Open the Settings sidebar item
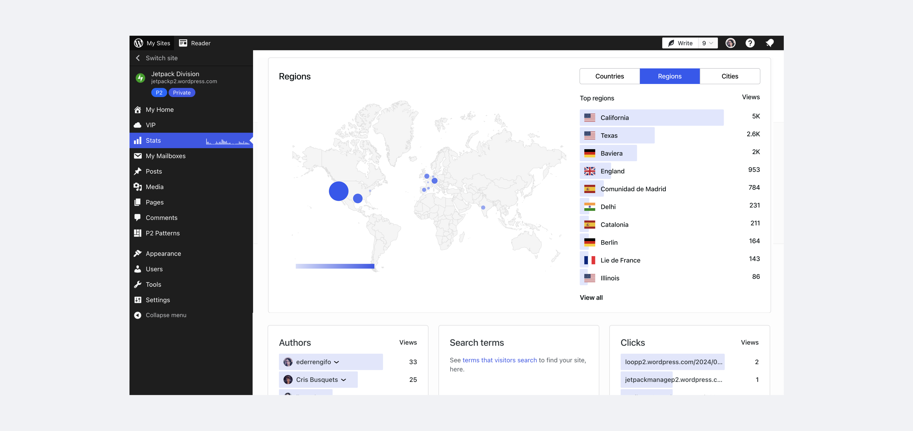Image resolution: width=913 pixels, height=431 pixels. click(x=158, y=300)
